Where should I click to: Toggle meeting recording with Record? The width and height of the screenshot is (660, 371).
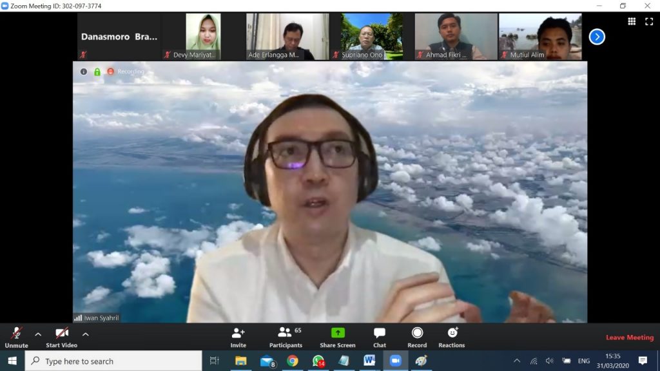tap(417, 337)
